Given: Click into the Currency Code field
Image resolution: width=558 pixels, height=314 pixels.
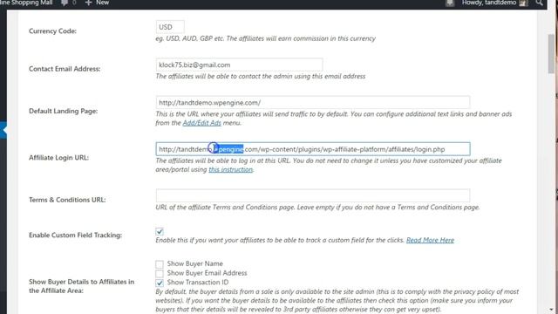Looking at the screenshot, I should tap(170, 27).
